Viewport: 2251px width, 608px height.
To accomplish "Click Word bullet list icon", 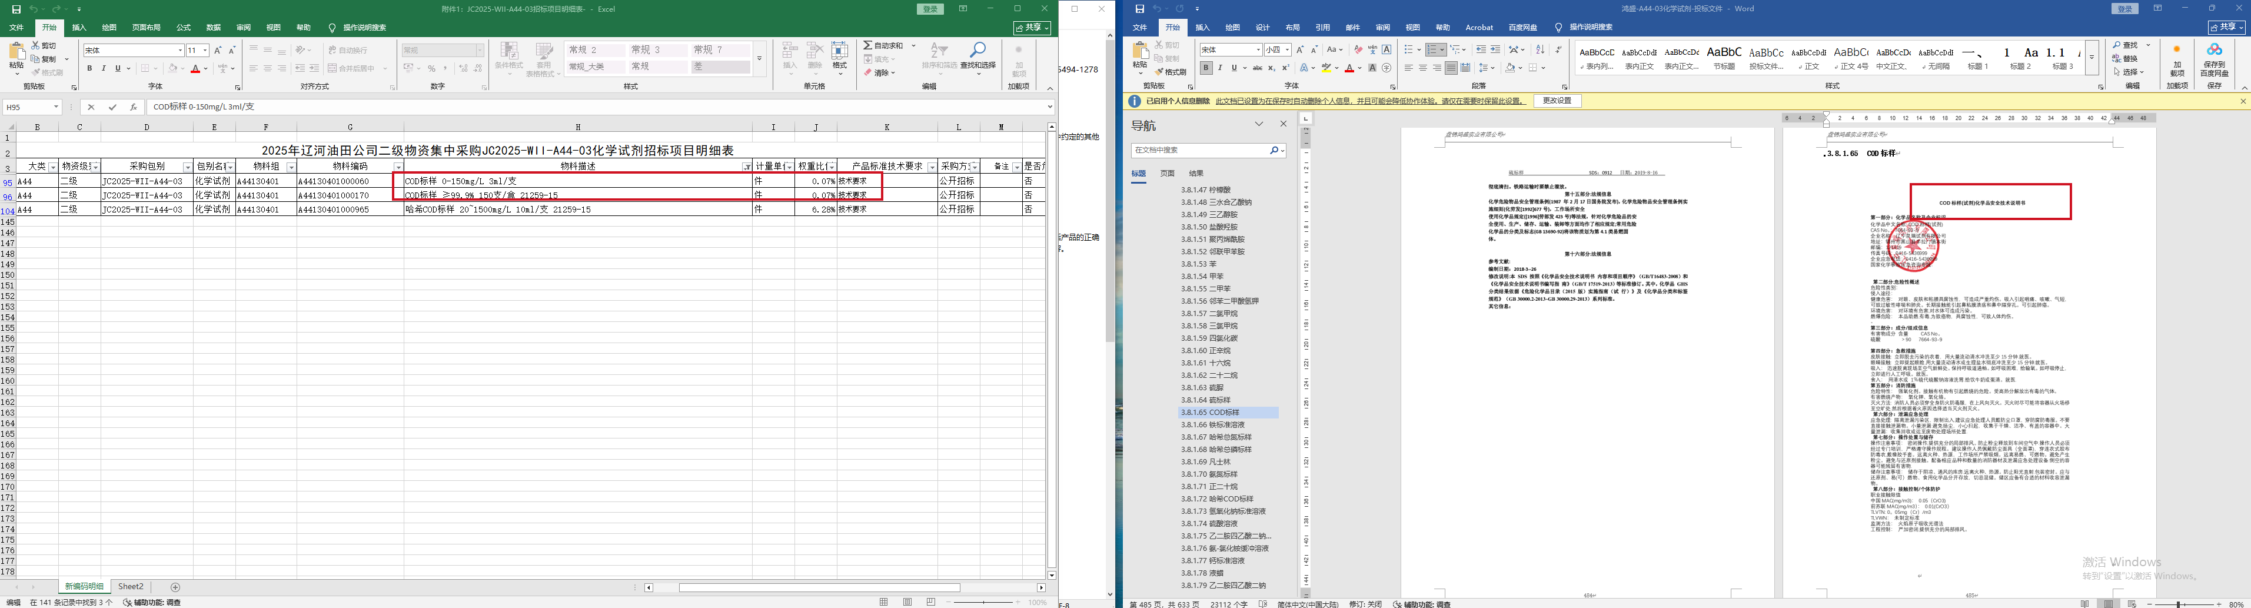I will click(1409, 50).
